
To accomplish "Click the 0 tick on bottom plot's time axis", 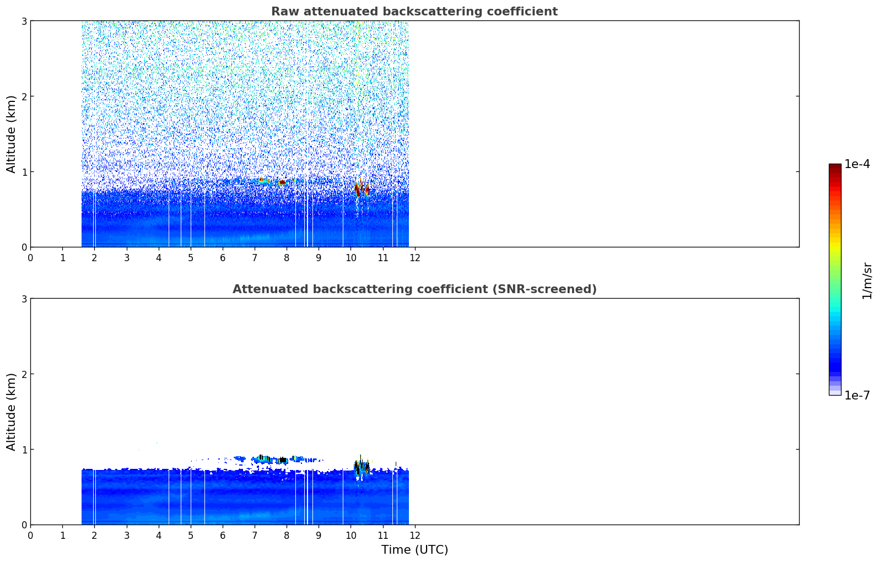I will click(30, 535).
